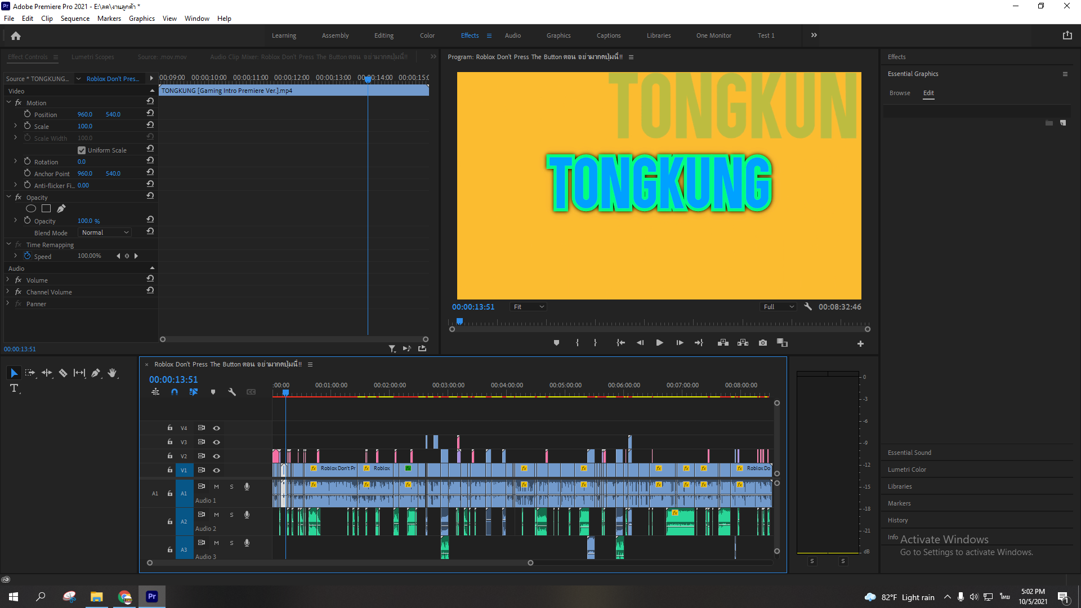Viewport: 1081px width, 608px height.
Task: Open Essential Sound panel
Action: click(x=909, y=453)
